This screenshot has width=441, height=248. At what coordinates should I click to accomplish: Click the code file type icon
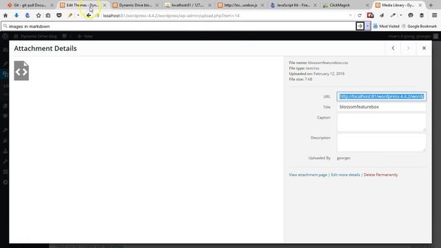point(21,70)
